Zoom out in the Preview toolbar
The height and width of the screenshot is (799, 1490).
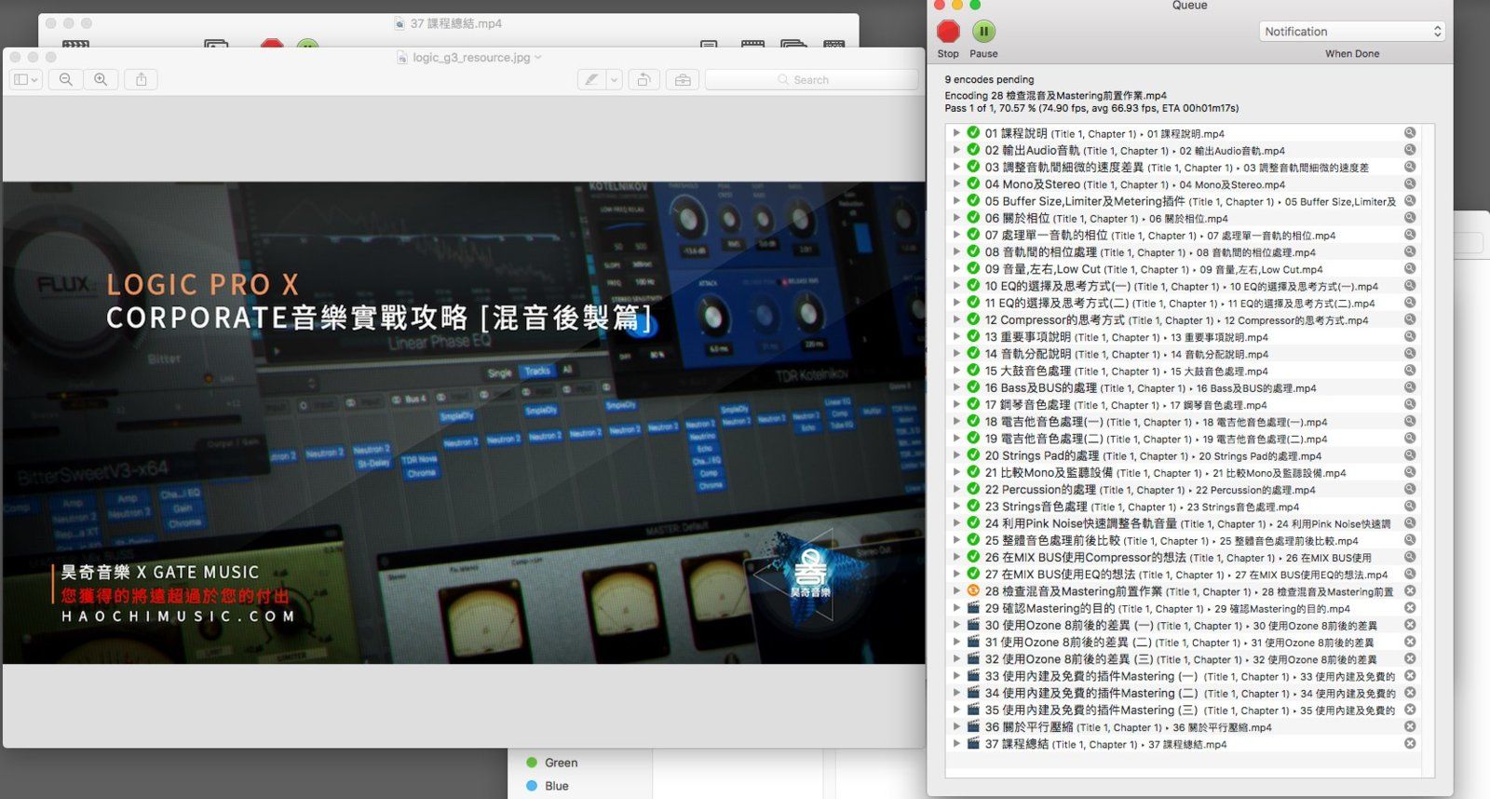[x=66, y=80]
